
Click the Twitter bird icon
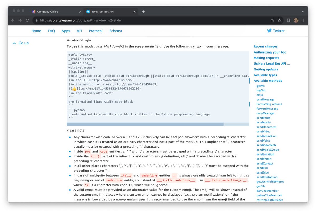(x=269, y=31)
